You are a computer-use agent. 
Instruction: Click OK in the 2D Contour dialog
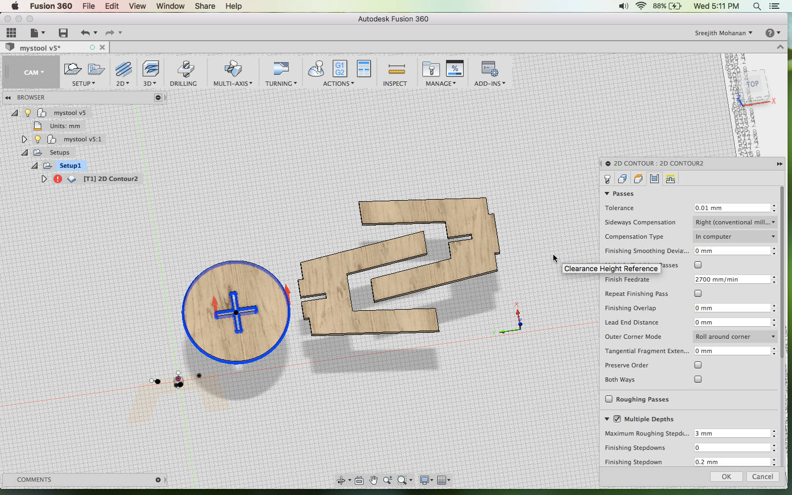pyautogui.click(x=726, y=477)
